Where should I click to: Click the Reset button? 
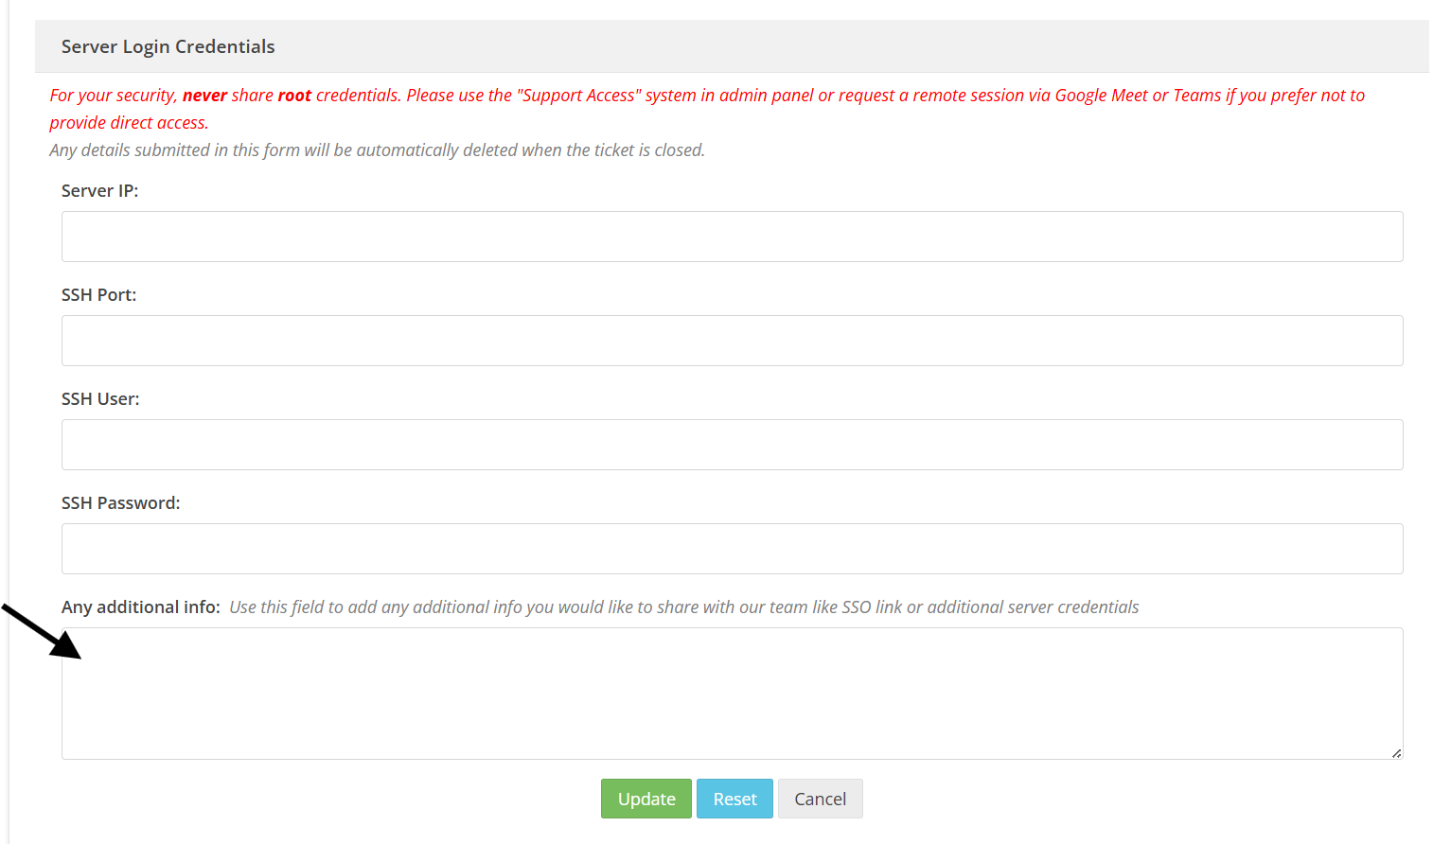pos(734,799)
